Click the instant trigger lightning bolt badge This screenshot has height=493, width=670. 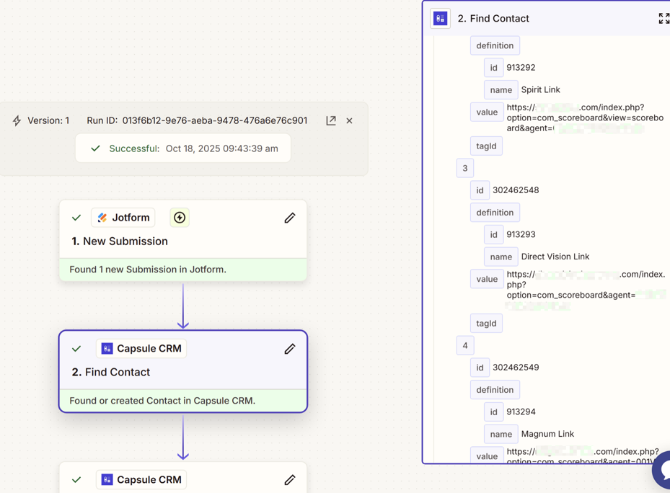(180, 218)
